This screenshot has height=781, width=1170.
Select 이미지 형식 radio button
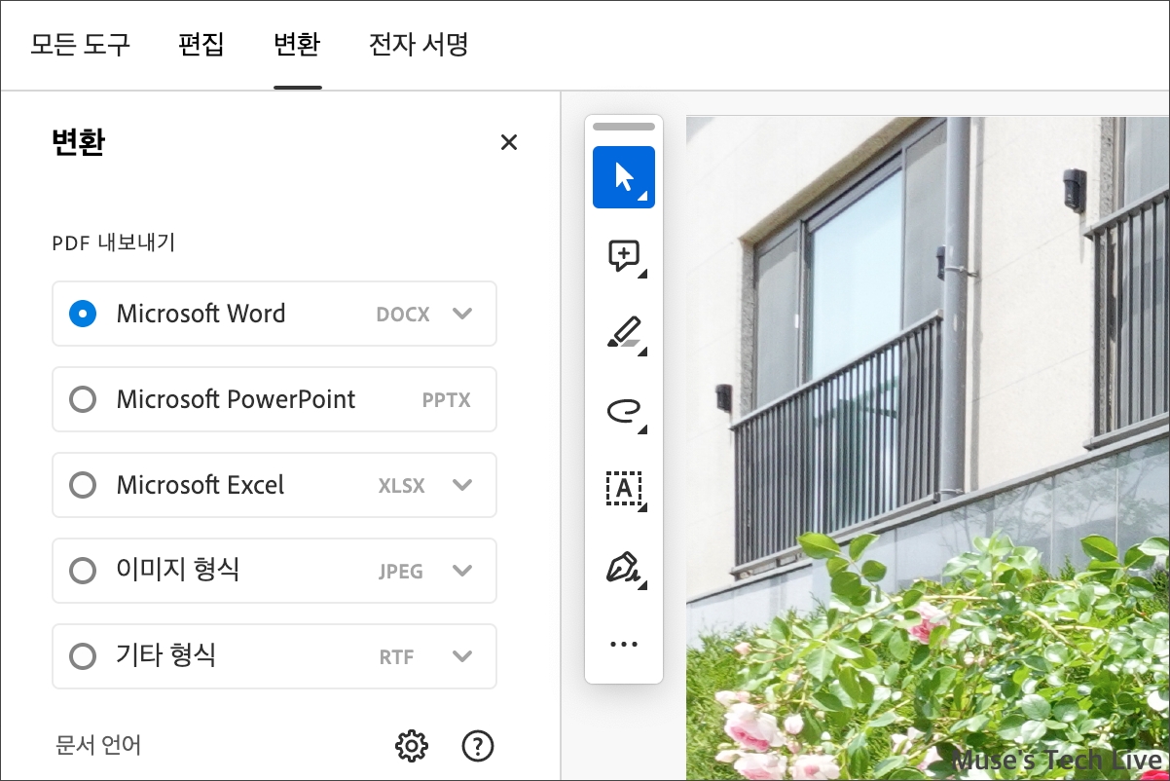83,571
